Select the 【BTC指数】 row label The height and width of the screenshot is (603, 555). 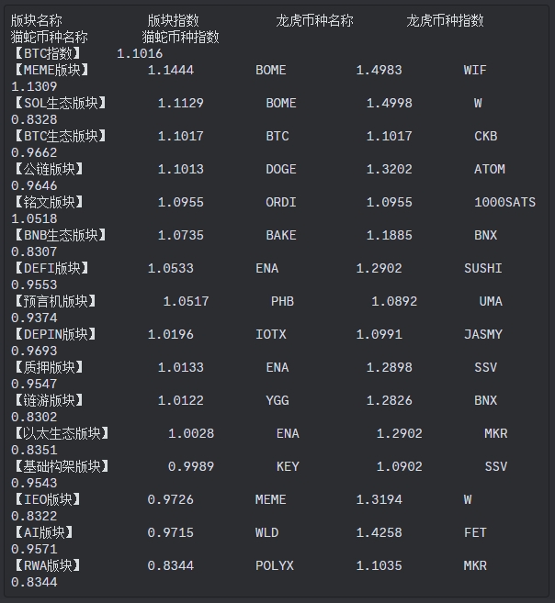tap(47, 53)
